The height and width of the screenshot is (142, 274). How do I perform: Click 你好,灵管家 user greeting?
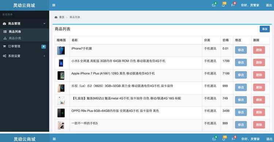coord(250,5)
